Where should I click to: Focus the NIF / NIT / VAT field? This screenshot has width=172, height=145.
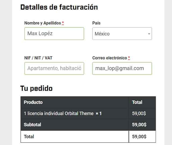coord(54,68)
